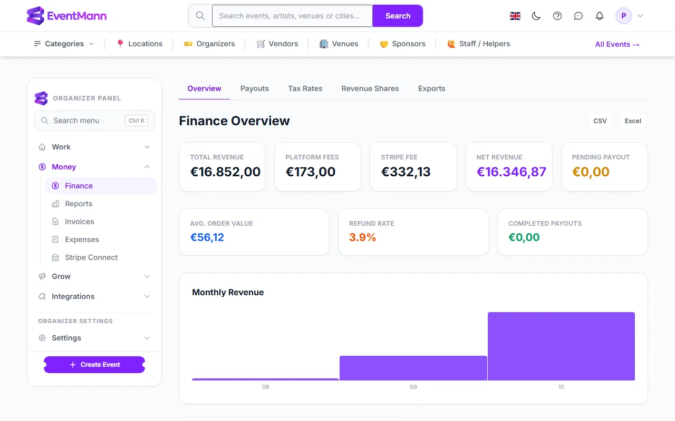Focus the Search menu field

pos(94,121)
